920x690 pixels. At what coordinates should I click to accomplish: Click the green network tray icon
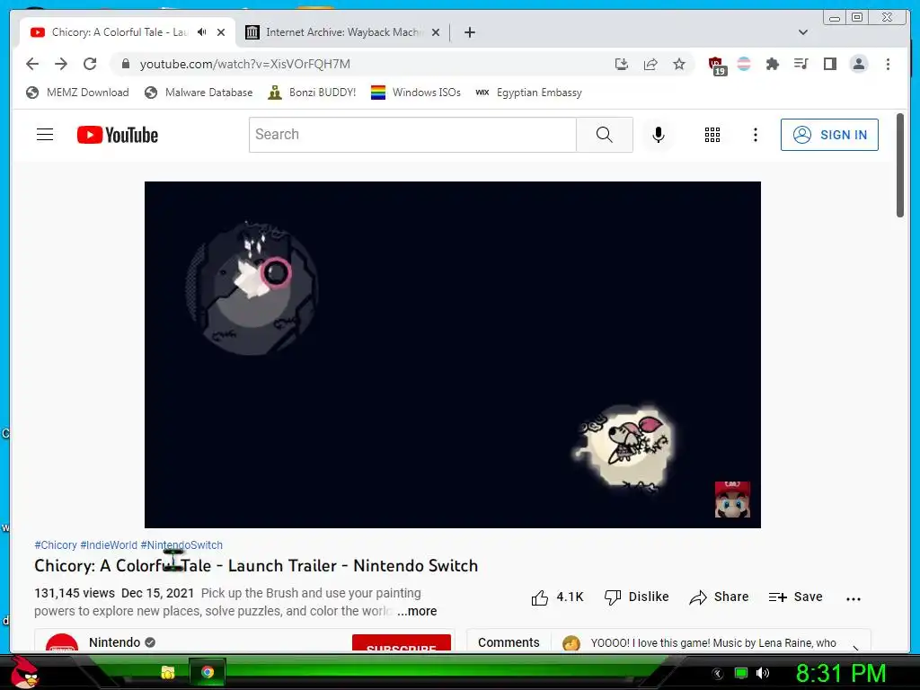pyautogui.click(x=741, y=673)
